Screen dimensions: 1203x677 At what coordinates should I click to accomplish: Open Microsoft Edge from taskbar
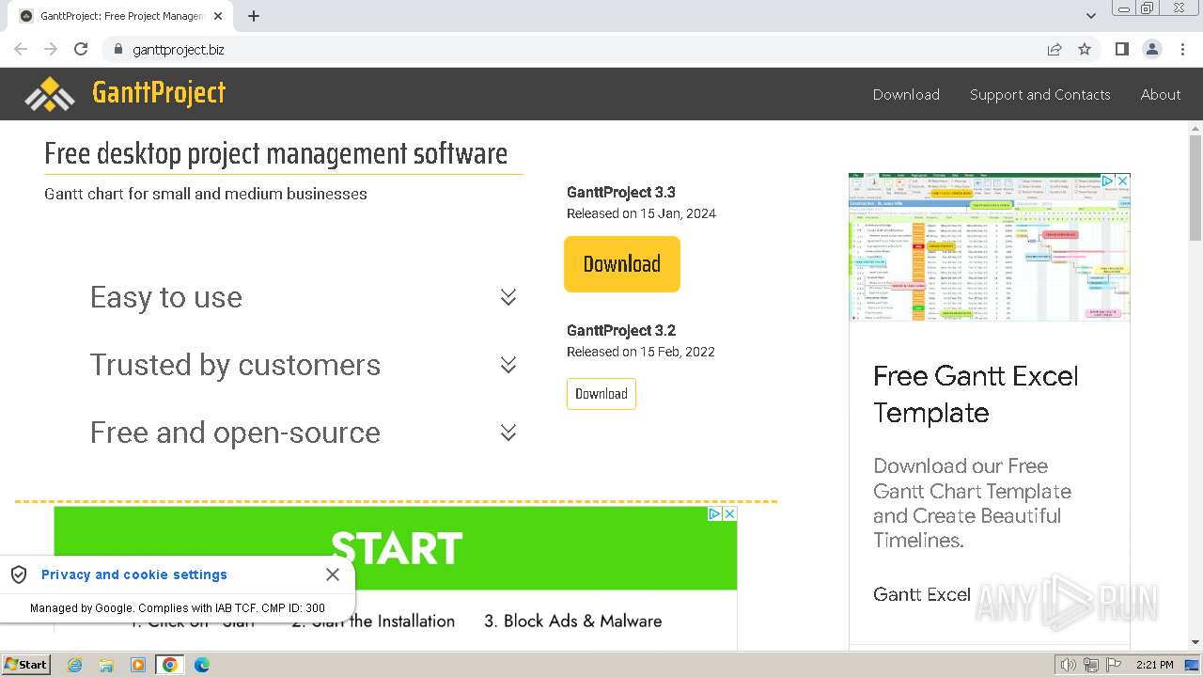tap(202, 665)
